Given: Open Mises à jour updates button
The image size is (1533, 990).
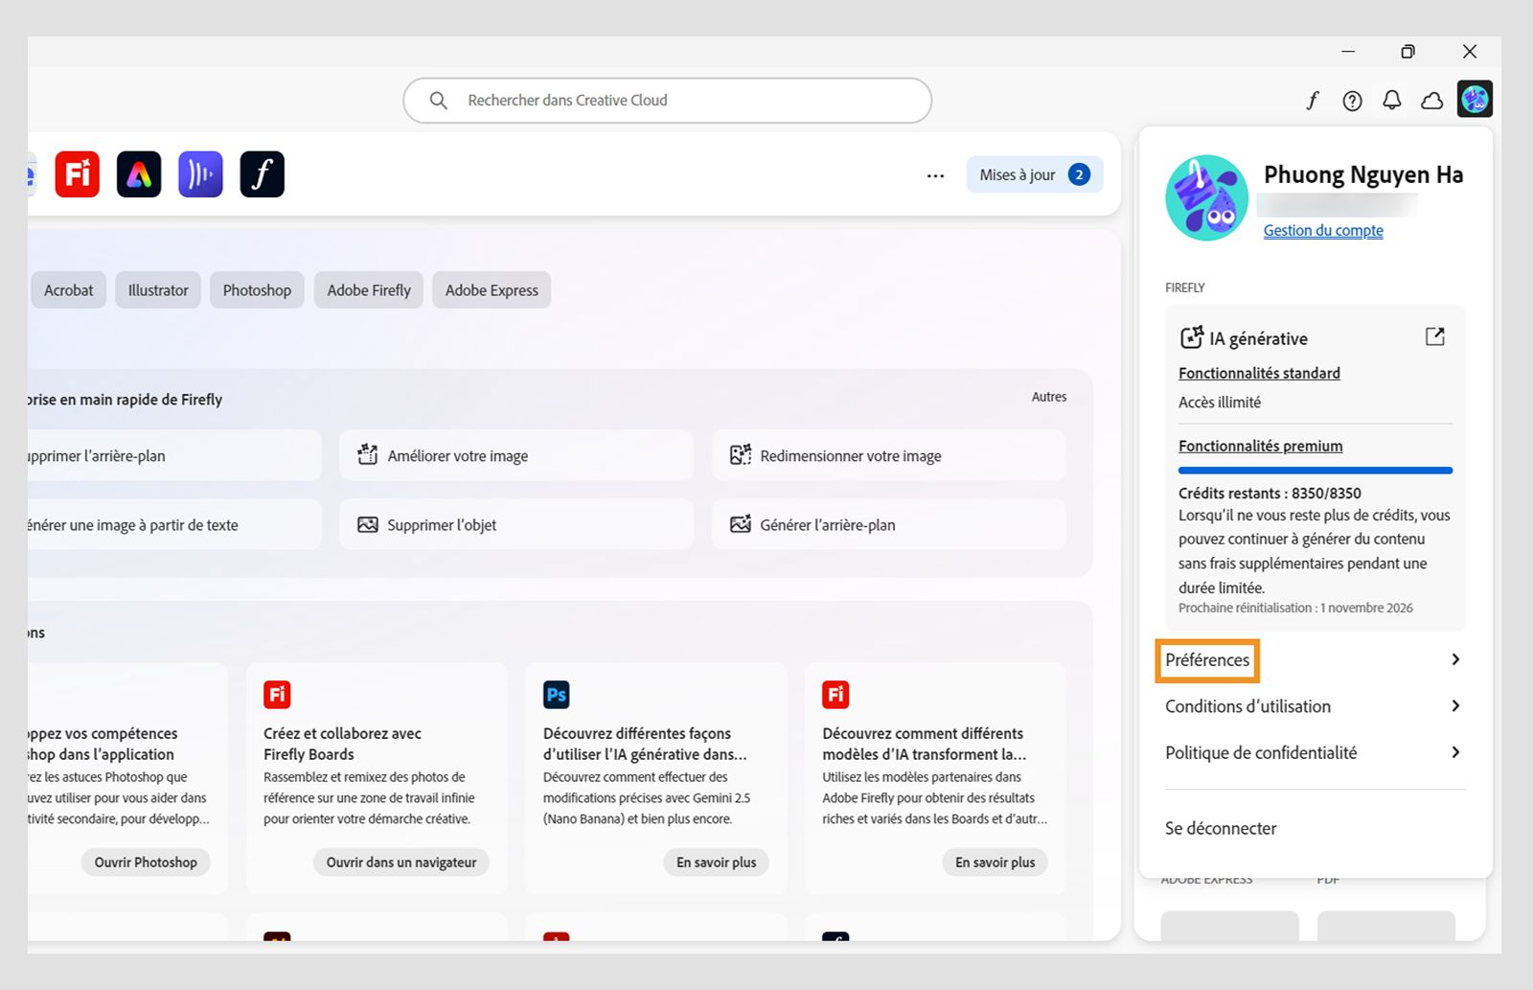Looking at the screenshot, I should (1034, 174).
